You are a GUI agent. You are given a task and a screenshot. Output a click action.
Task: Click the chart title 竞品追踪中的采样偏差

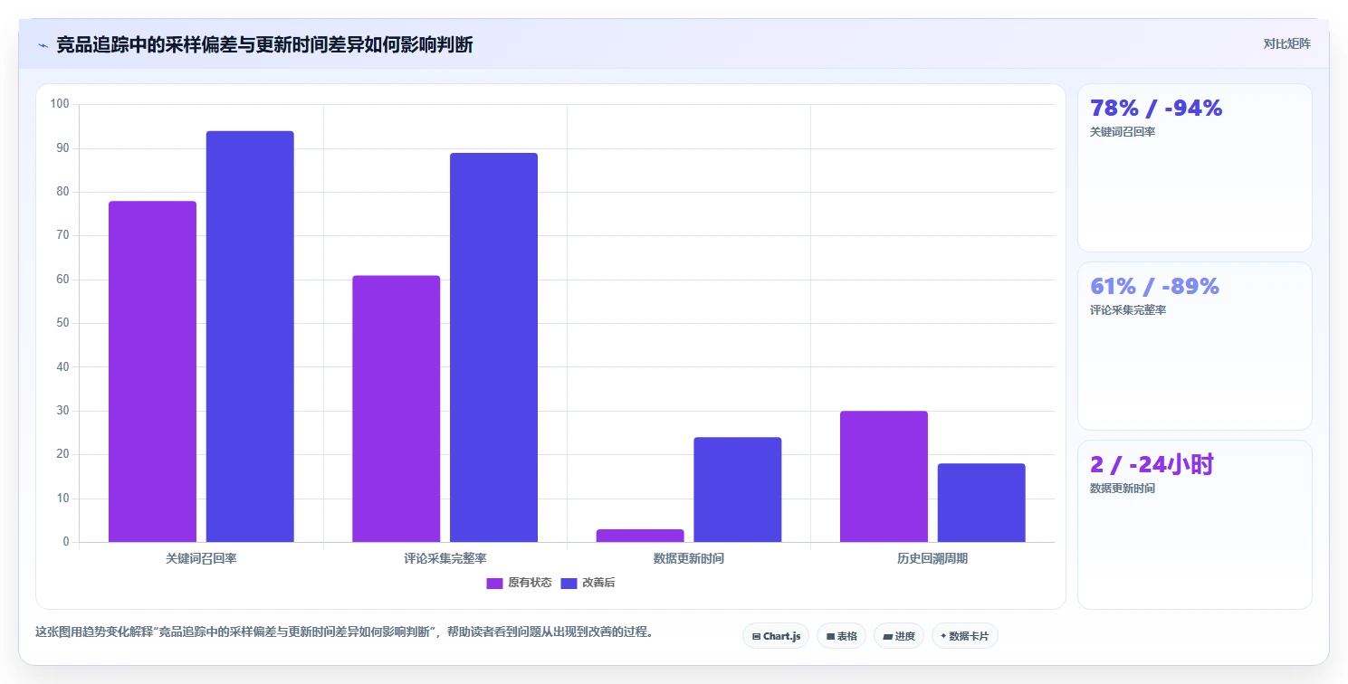pos(264,45)
